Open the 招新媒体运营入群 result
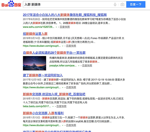Screen dimensions: 150x132 [35, 34]
